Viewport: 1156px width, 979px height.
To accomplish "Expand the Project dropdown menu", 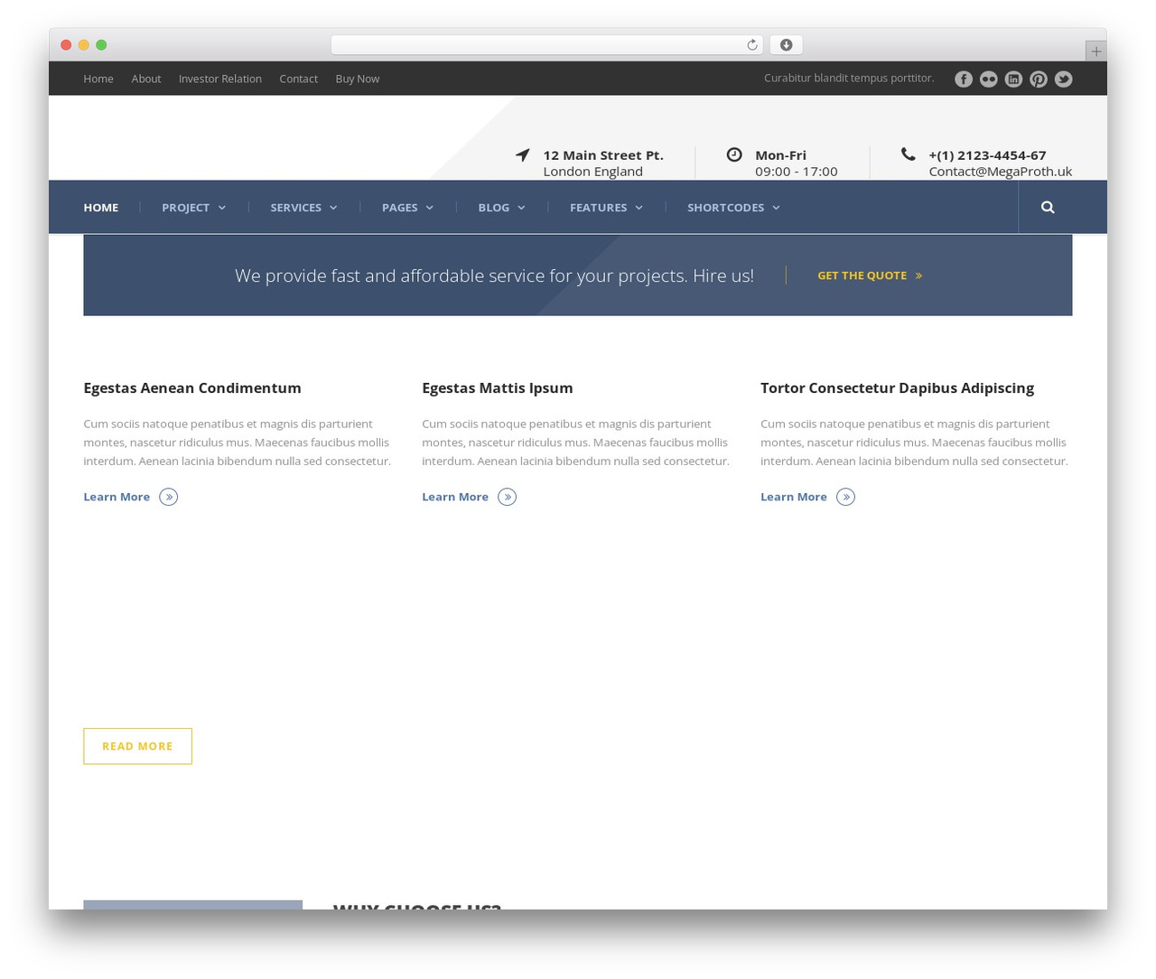I will coord(193,208).
